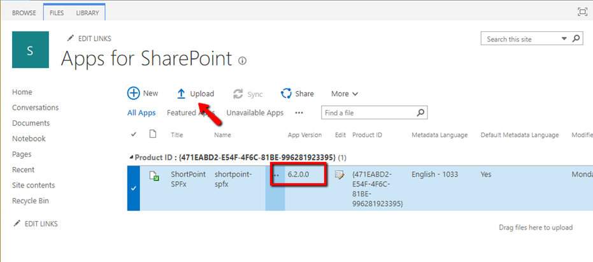The width and height of the screenshot is (593, 262).
Task: Open the More dropdown menu
Action: tap(345, 94)
